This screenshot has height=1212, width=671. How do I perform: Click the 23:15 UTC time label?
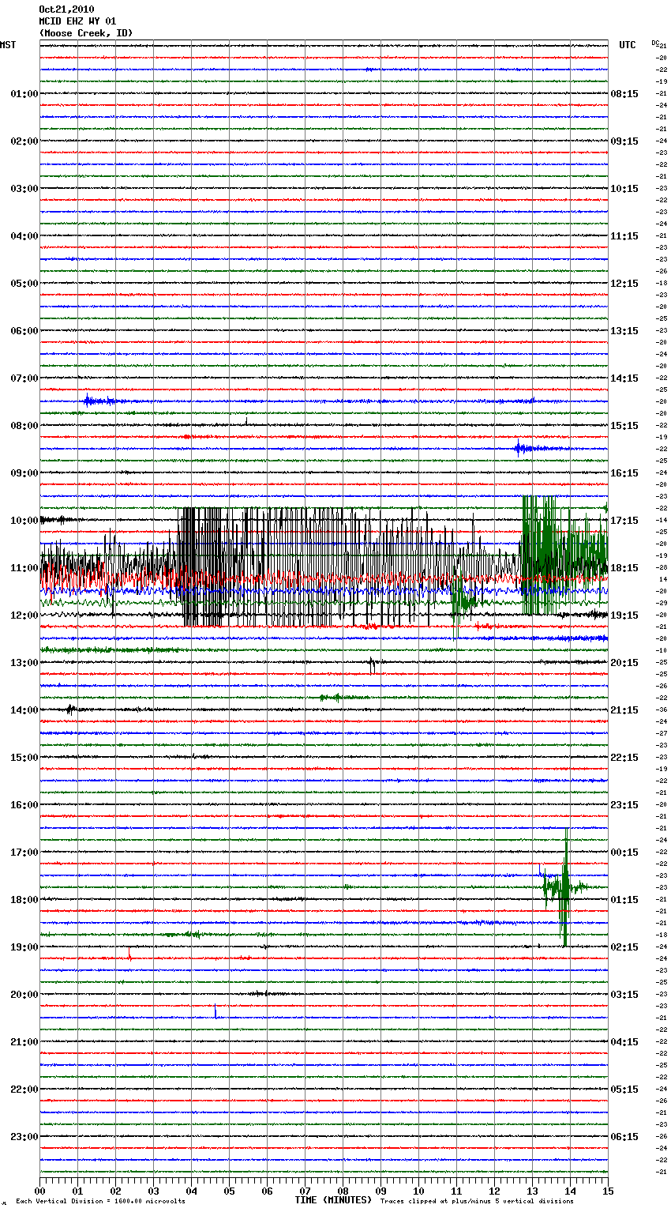624,805
